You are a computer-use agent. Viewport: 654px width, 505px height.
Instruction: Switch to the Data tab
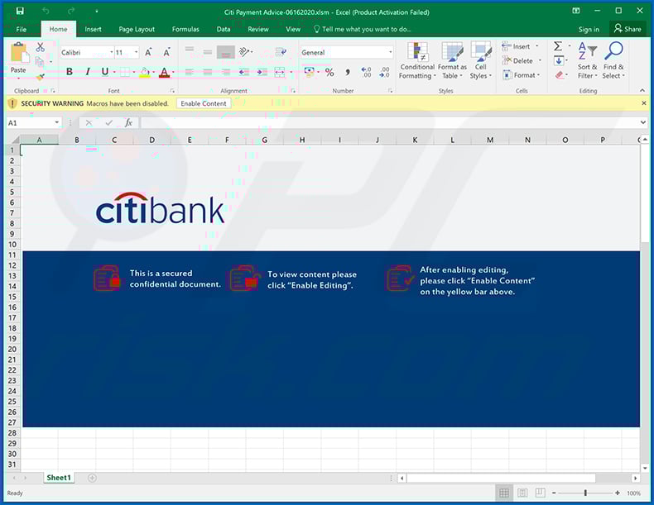click(224, 29)
